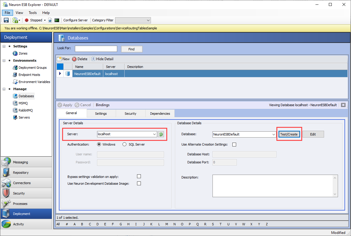Open the Help menu
The image size is (351, 236).
tap(46, 13)
